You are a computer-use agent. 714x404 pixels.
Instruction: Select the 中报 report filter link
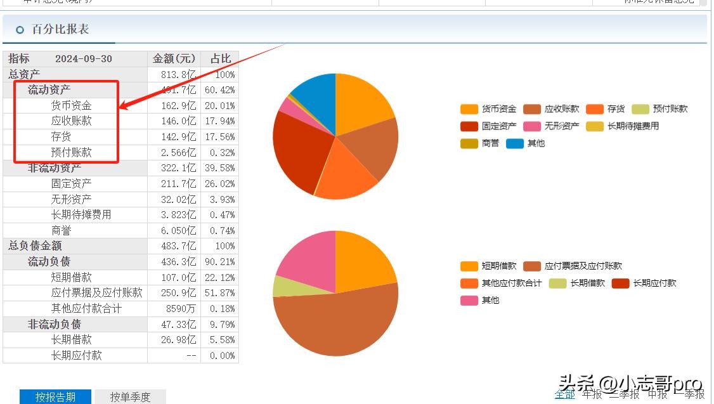658,394
